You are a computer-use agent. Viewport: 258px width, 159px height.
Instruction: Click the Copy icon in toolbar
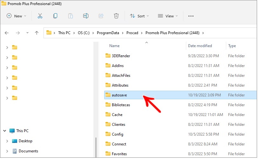55,16
